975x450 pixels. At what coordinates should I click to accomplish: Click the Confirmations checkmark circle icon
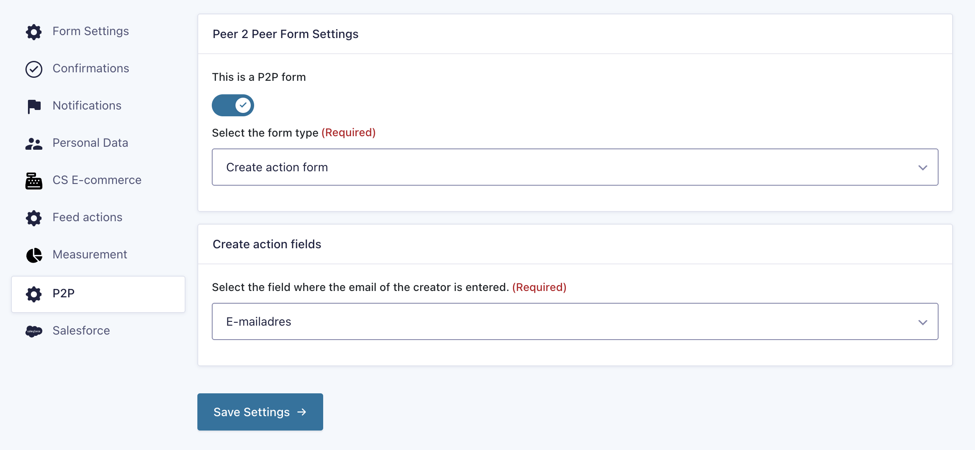[34, 69]
